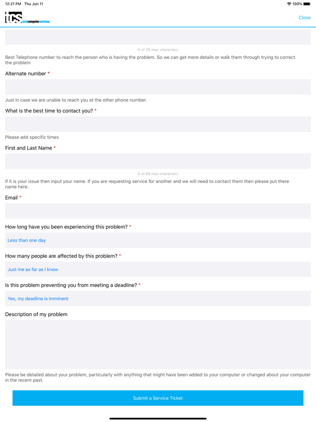The width and height of the screenshot is (316, 422).
Task: Focus the Description of my problem text area
Action: coord(158,345)
